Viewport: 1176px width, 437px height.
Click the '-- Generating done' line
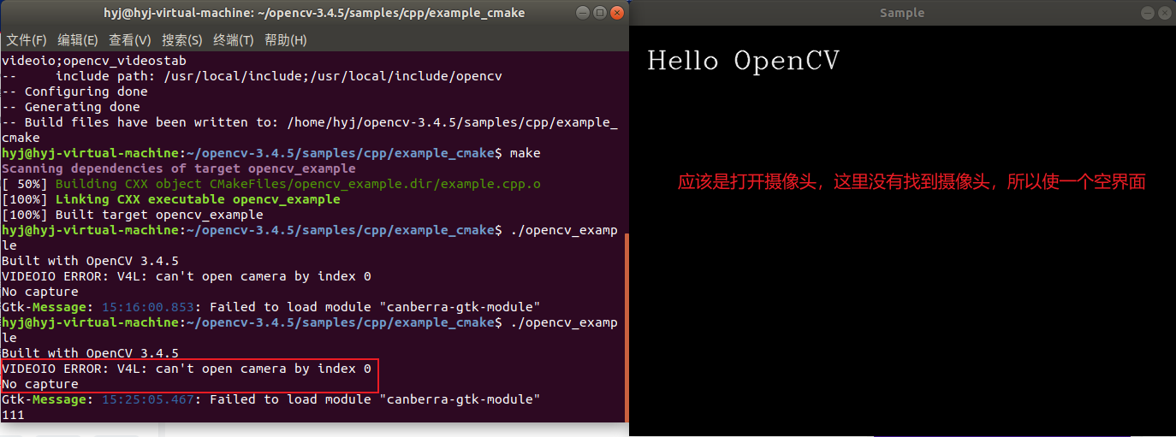[x=71, y=107]
